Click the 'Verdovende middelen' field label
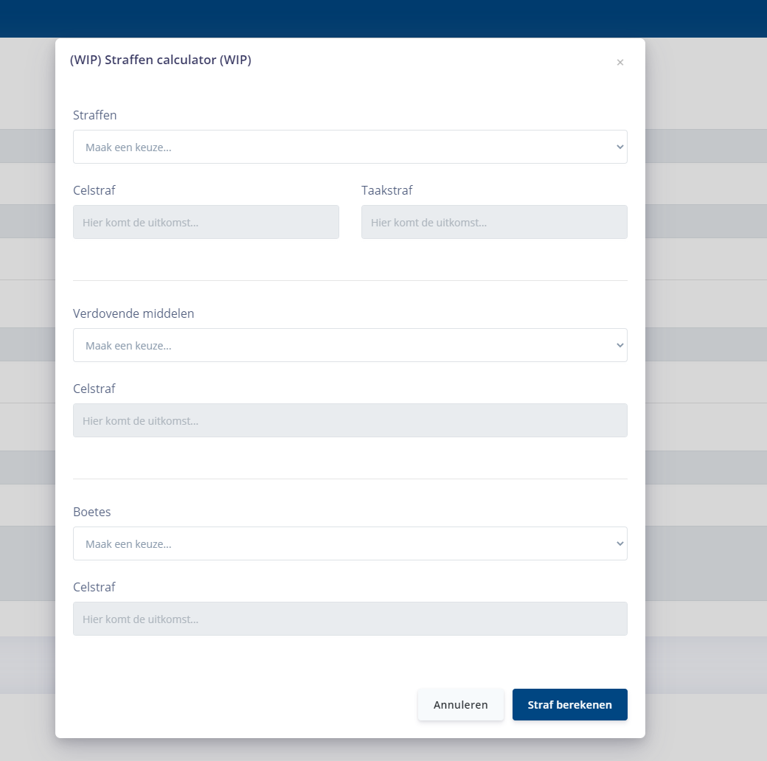The width and height of the screenshot is (767, 761). [133, 313]
